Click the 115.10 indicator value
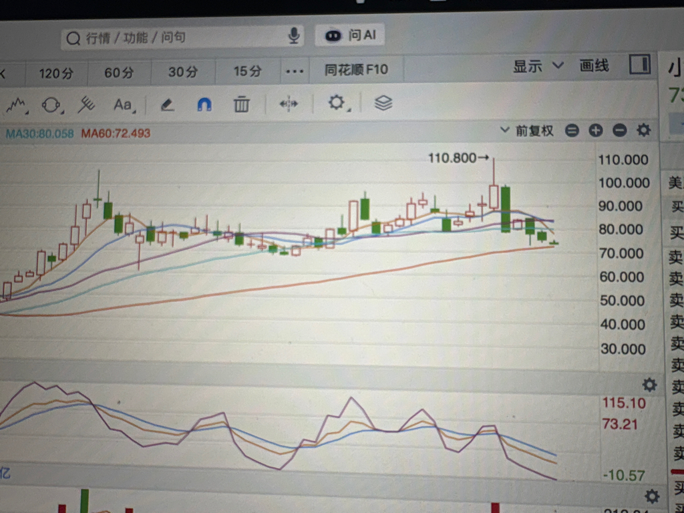684x513 pixels. point(624,403)
